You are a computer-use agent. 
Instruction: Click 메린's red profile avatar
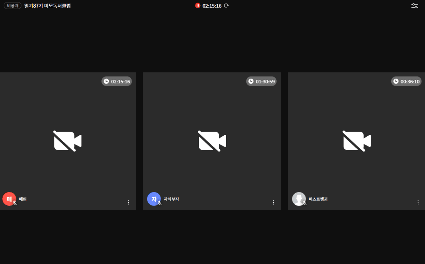click(9, 199)
